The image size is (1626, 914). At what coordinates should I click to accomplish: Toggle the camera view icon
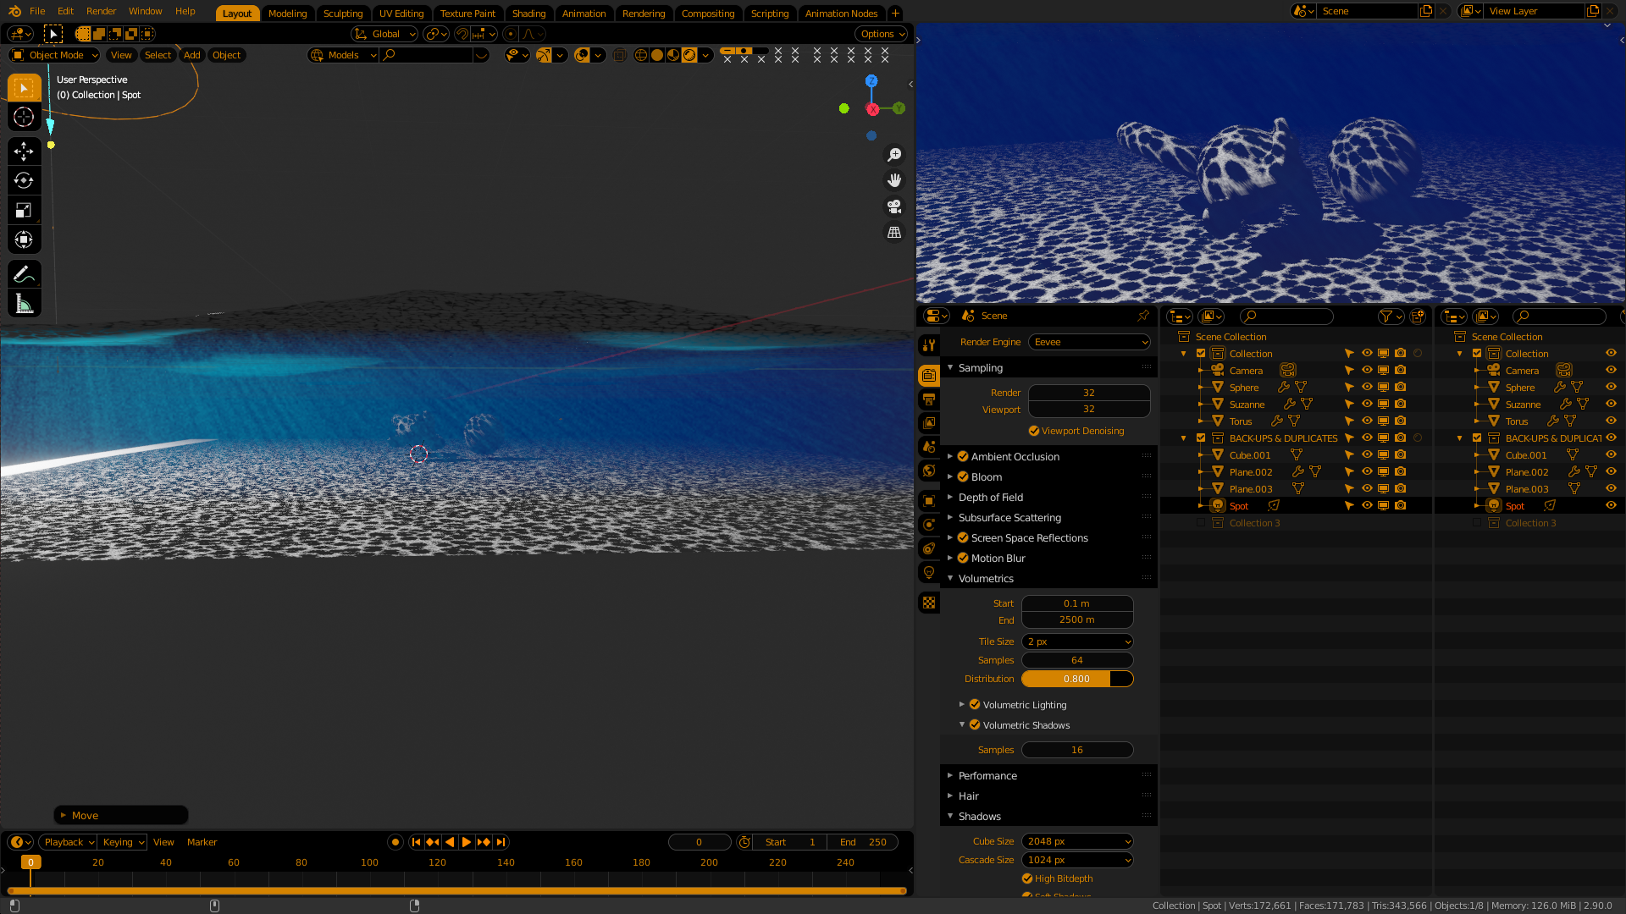(894, 206)
